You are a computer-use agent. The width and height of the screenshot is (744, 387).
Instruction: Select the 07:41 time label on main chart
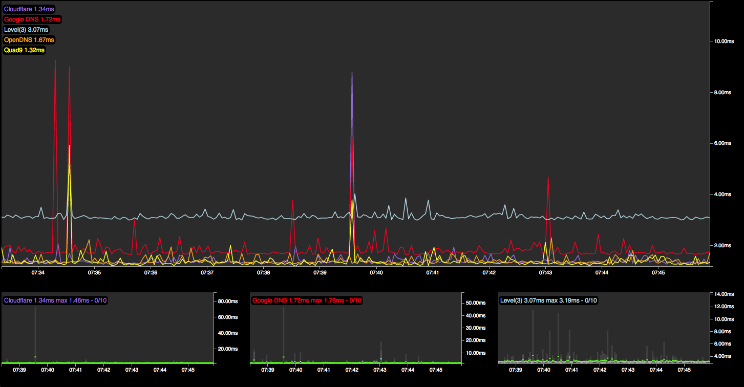click(433, 273)
